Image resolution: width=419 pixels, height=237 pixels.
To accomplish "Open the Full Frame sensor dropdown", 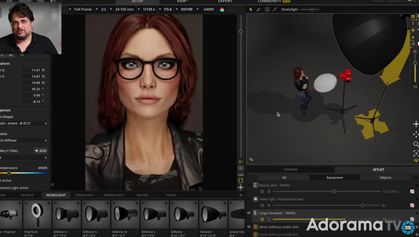I will 81,9.
